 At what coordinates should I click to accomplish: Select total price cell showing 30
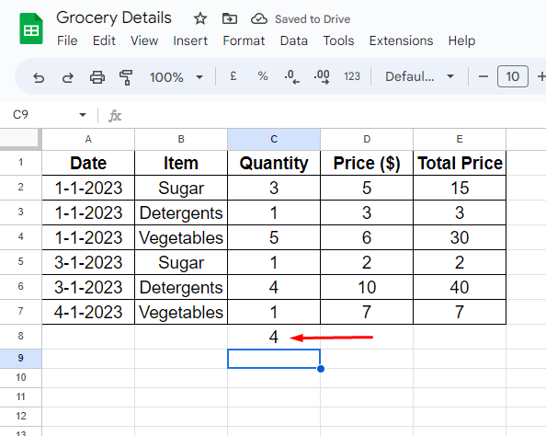(x=460, y=237)
